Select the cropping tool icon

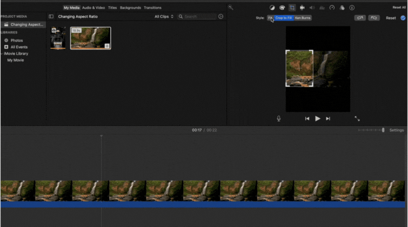point(292,8)
